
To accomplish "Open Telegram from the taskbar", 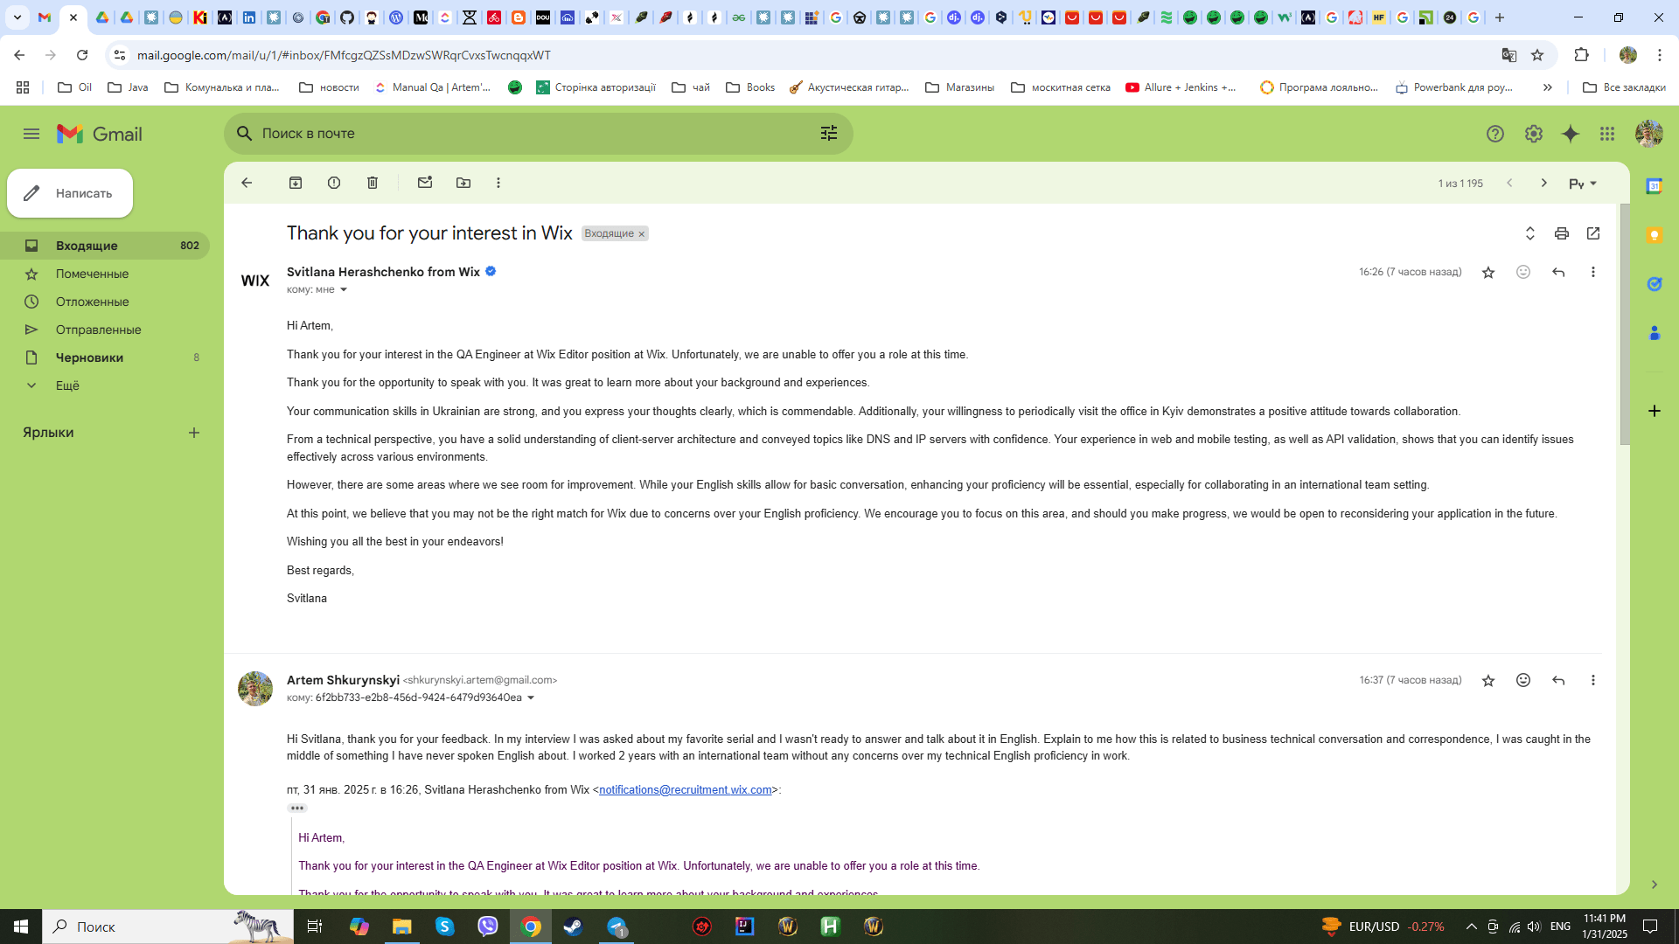I will tap(617, 927).
